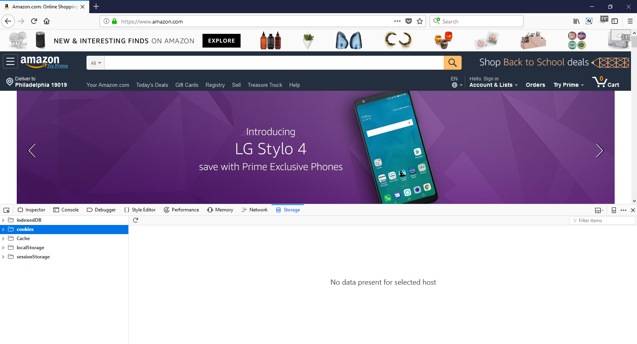
Task: Activate the devtools element picker
Action: pyautogui.click(x=6, y=210)
